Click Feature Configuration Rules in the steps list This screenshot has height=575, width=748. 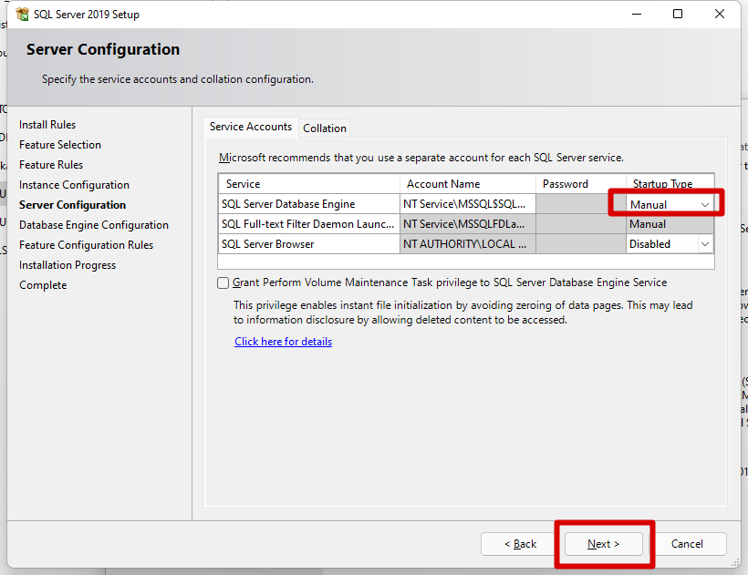[x=86, y=245]
